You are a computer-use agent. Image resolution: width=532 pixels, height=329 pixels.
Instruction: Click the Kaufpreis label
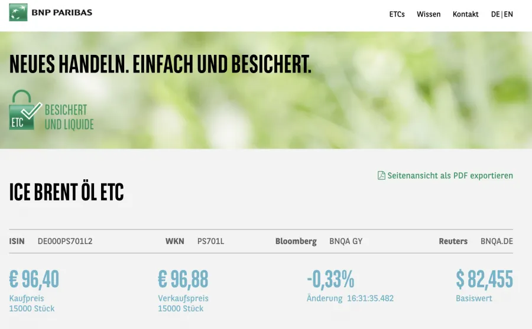click(27, 298)
